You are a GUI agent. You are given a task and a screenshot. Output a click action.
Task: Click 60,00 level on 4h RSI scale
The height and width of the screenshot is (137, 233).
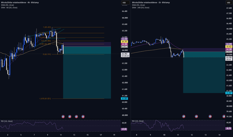[x=124, y=123]
